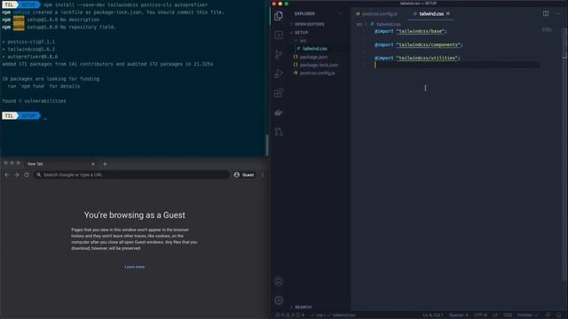Open package-lock.json in the Explorer tree
Image resolution: width=568 pixels, height=319 pixels.
[x=319, y=65]
